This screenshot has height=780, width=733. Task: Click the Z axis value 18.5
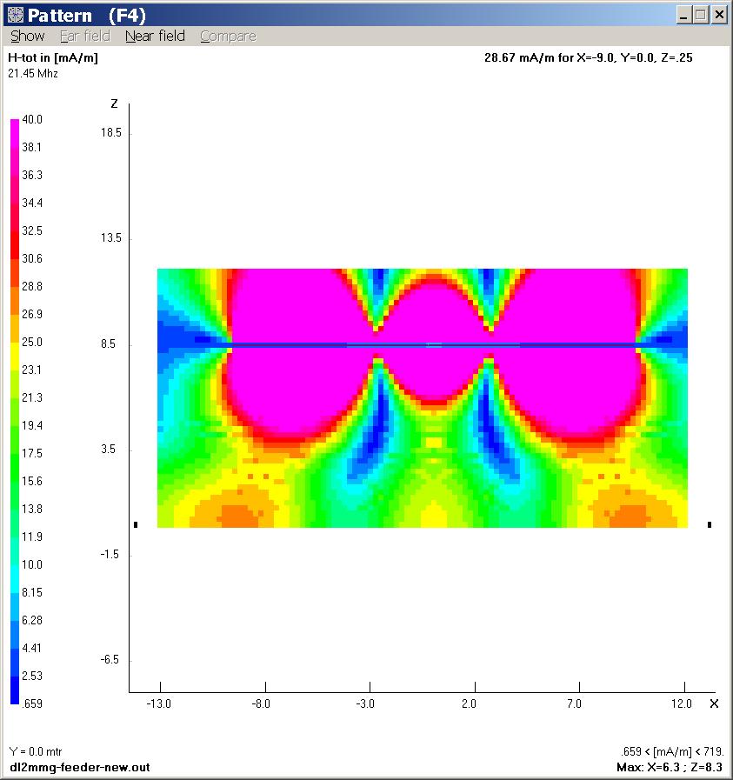111,133
